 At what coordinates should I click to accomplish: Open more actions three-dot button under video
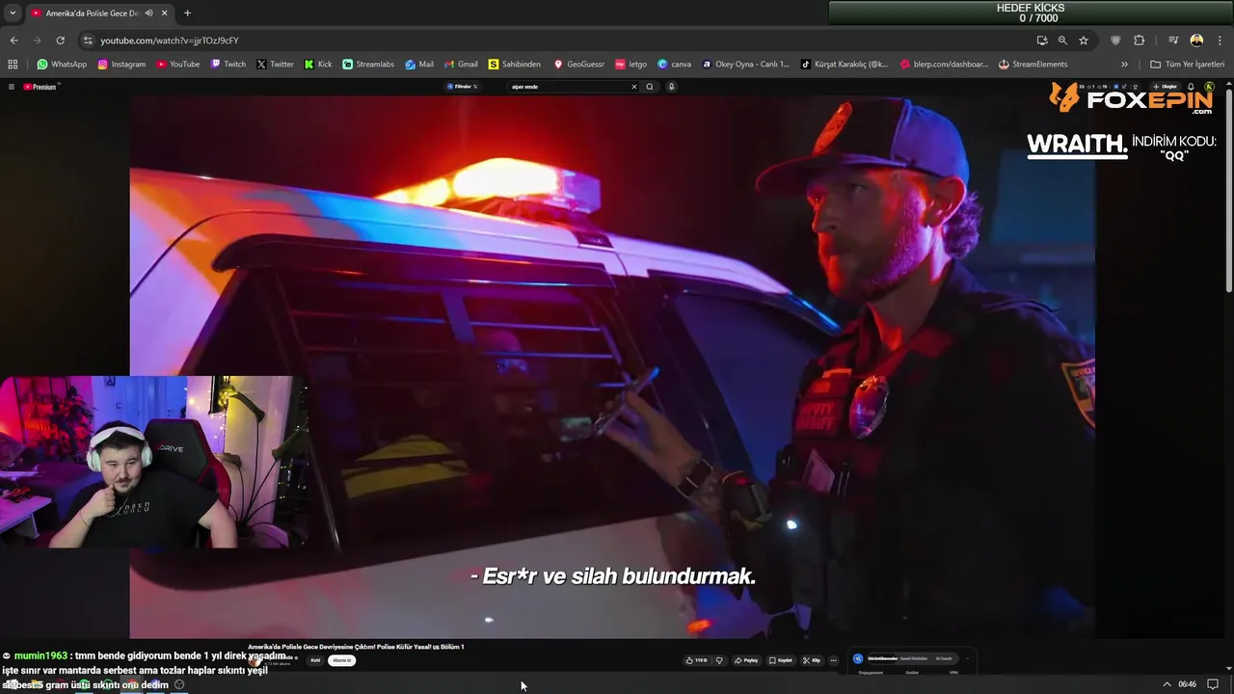click(x=834, y=660)
